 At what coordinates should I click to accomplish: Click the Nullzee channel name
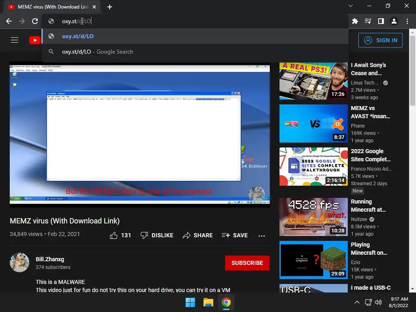(x=359, y=219)
